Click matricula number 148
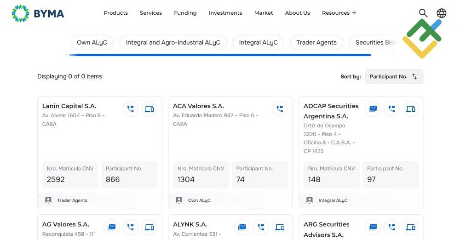This screenshot has height=240, width=460. coord(314,179)
